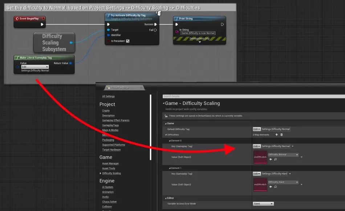Browse to Difficulty_Normal asset in Content Browser
Screen dimensions: 345x211
coord(276,159)
